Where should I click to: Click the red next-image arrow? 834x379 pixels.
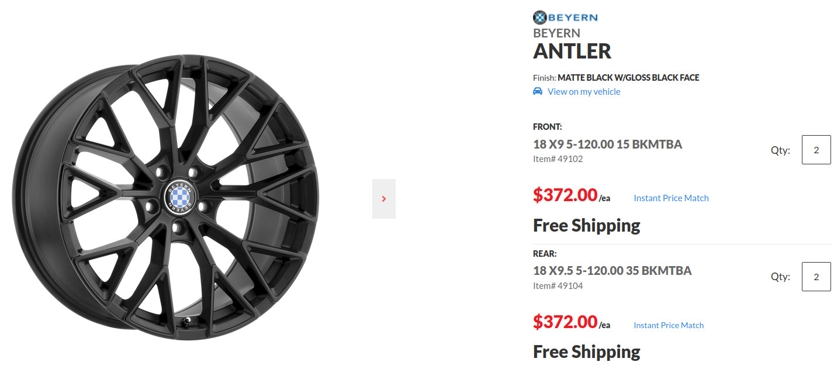[384, 199]
